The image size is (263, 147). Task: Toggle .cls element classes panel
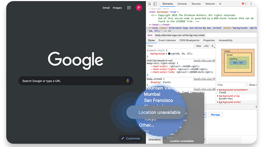pos(206,46)
